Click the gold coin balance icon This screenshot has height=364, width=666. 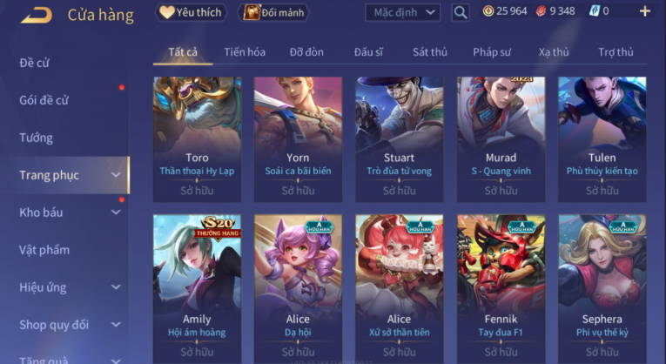pos(488,11)
